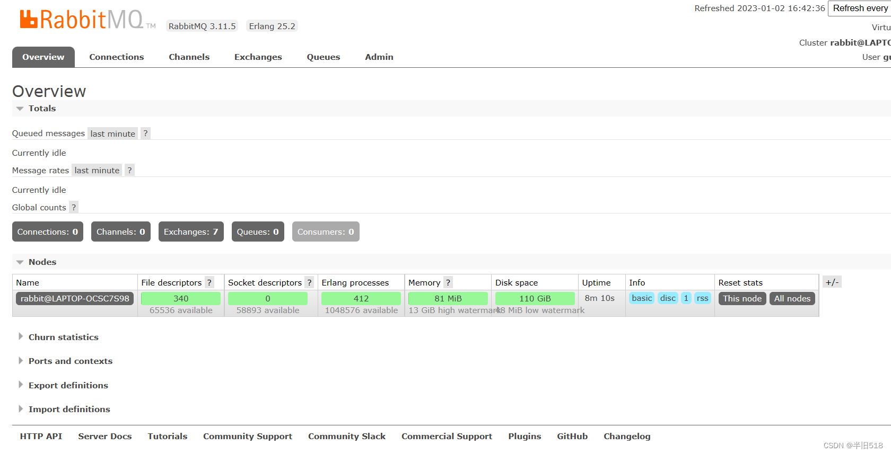Open the Community Slack link

pos(347,436)
